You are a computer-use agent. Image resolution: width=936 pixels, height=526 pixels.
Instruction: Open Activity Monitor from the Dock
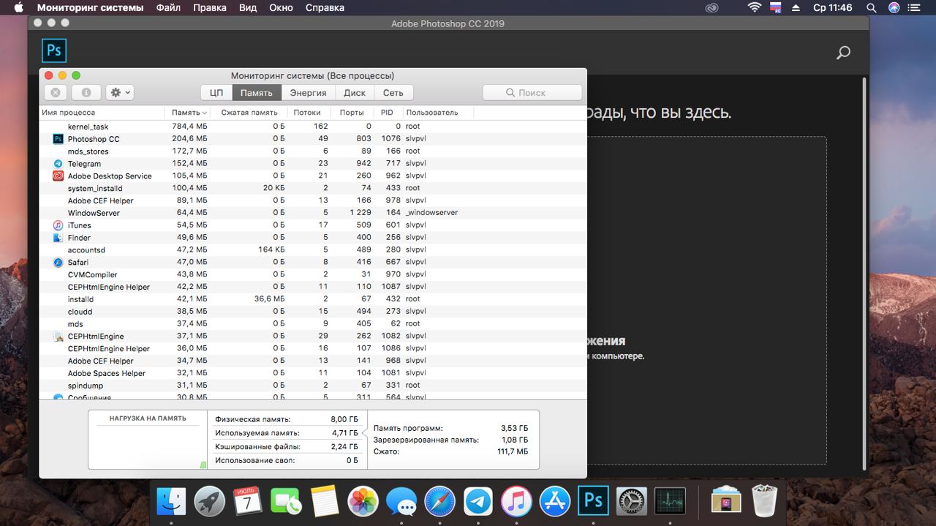pyautogui.click(x=670, y=502)
